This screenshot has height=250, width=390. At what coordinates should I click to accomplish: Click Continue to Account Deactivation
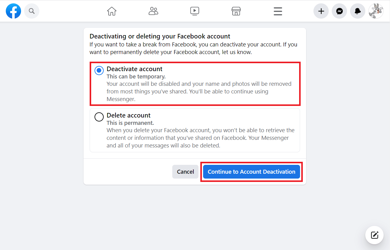click(x=251, y=172)
